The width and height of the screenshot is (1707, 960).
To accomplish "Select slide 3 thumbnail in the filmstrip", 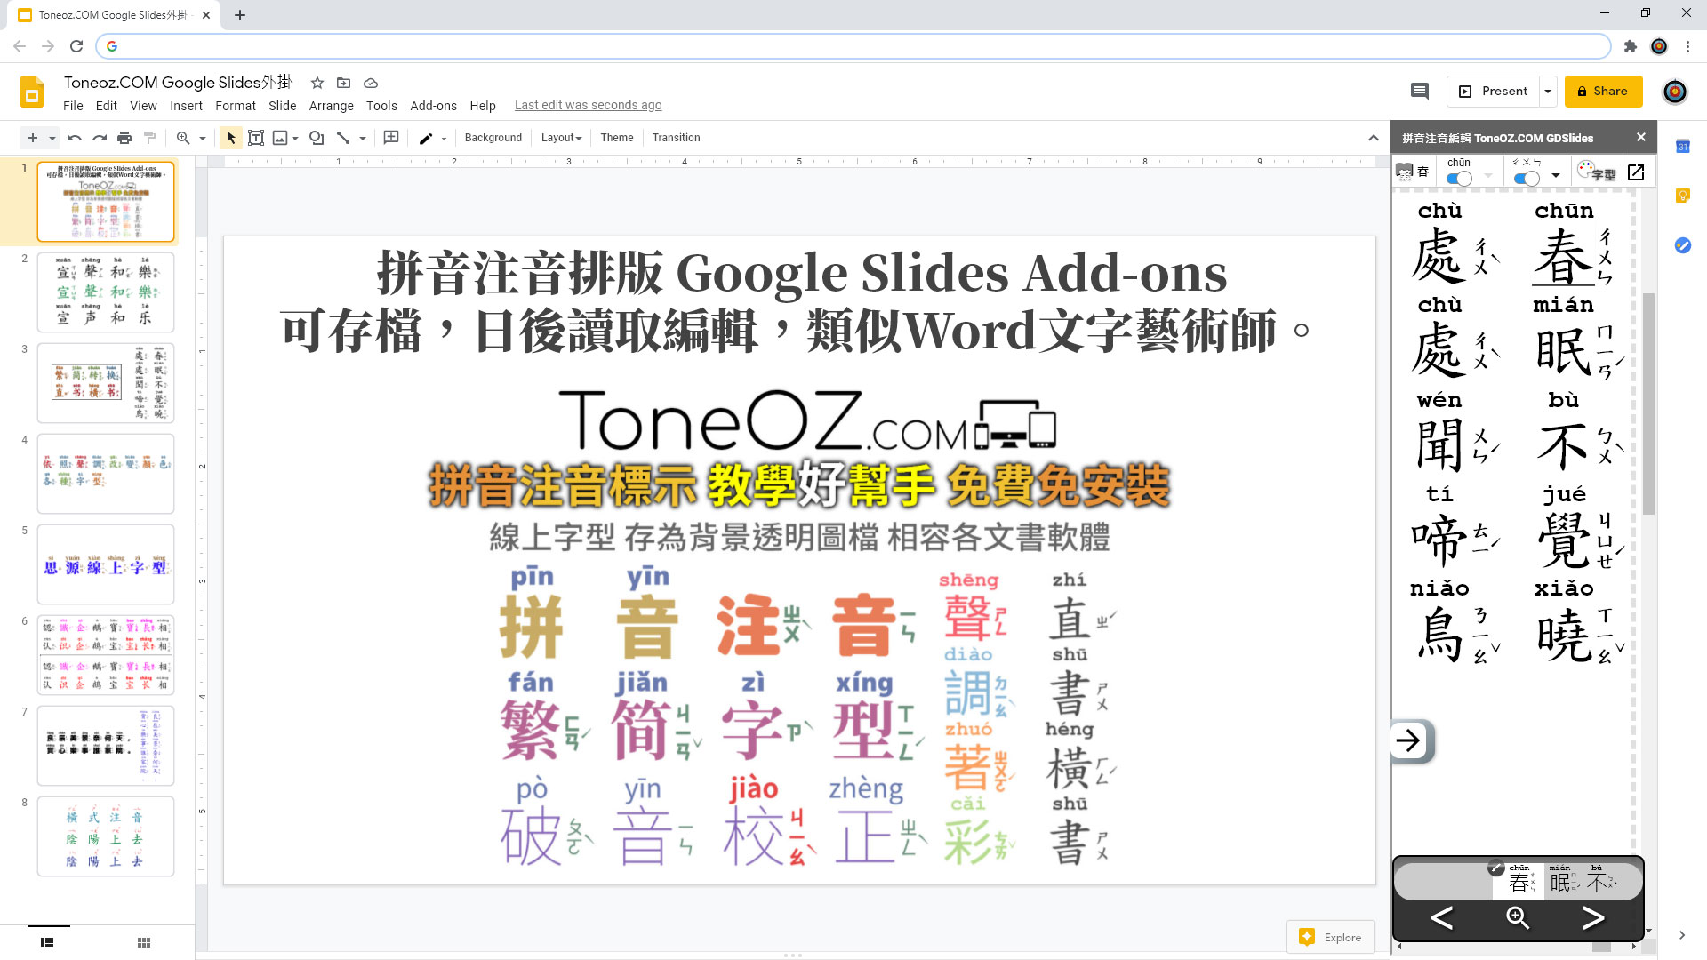I will [x=105, y=382].
